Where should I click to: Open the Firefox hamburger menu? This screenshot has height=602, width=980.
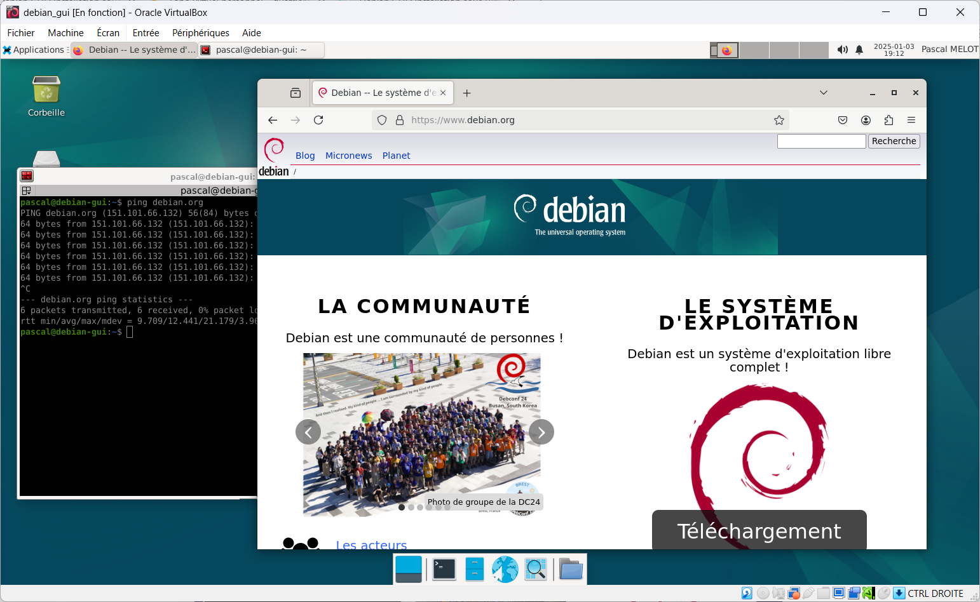coord(911,120)
